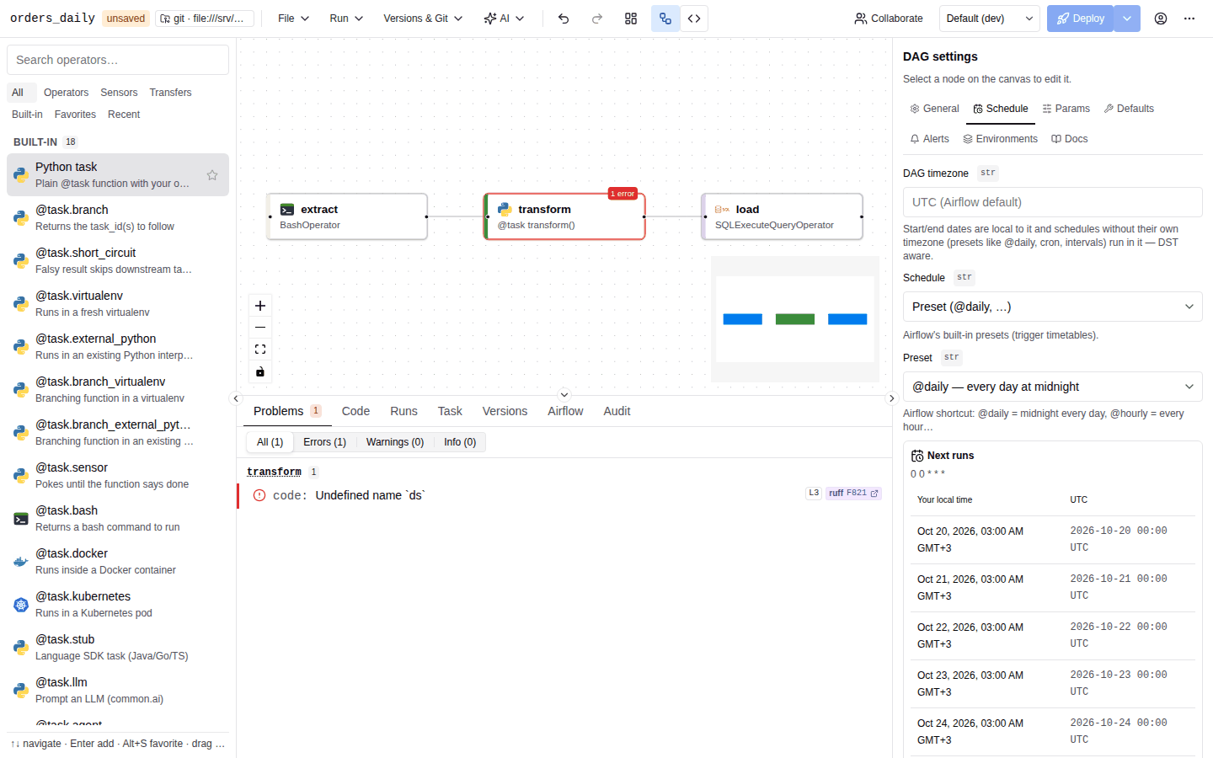The height and width of the screenshot is (758, 1213).
Task: Collapse the DAG settings panel with the chevron
Action: point(892,398)
